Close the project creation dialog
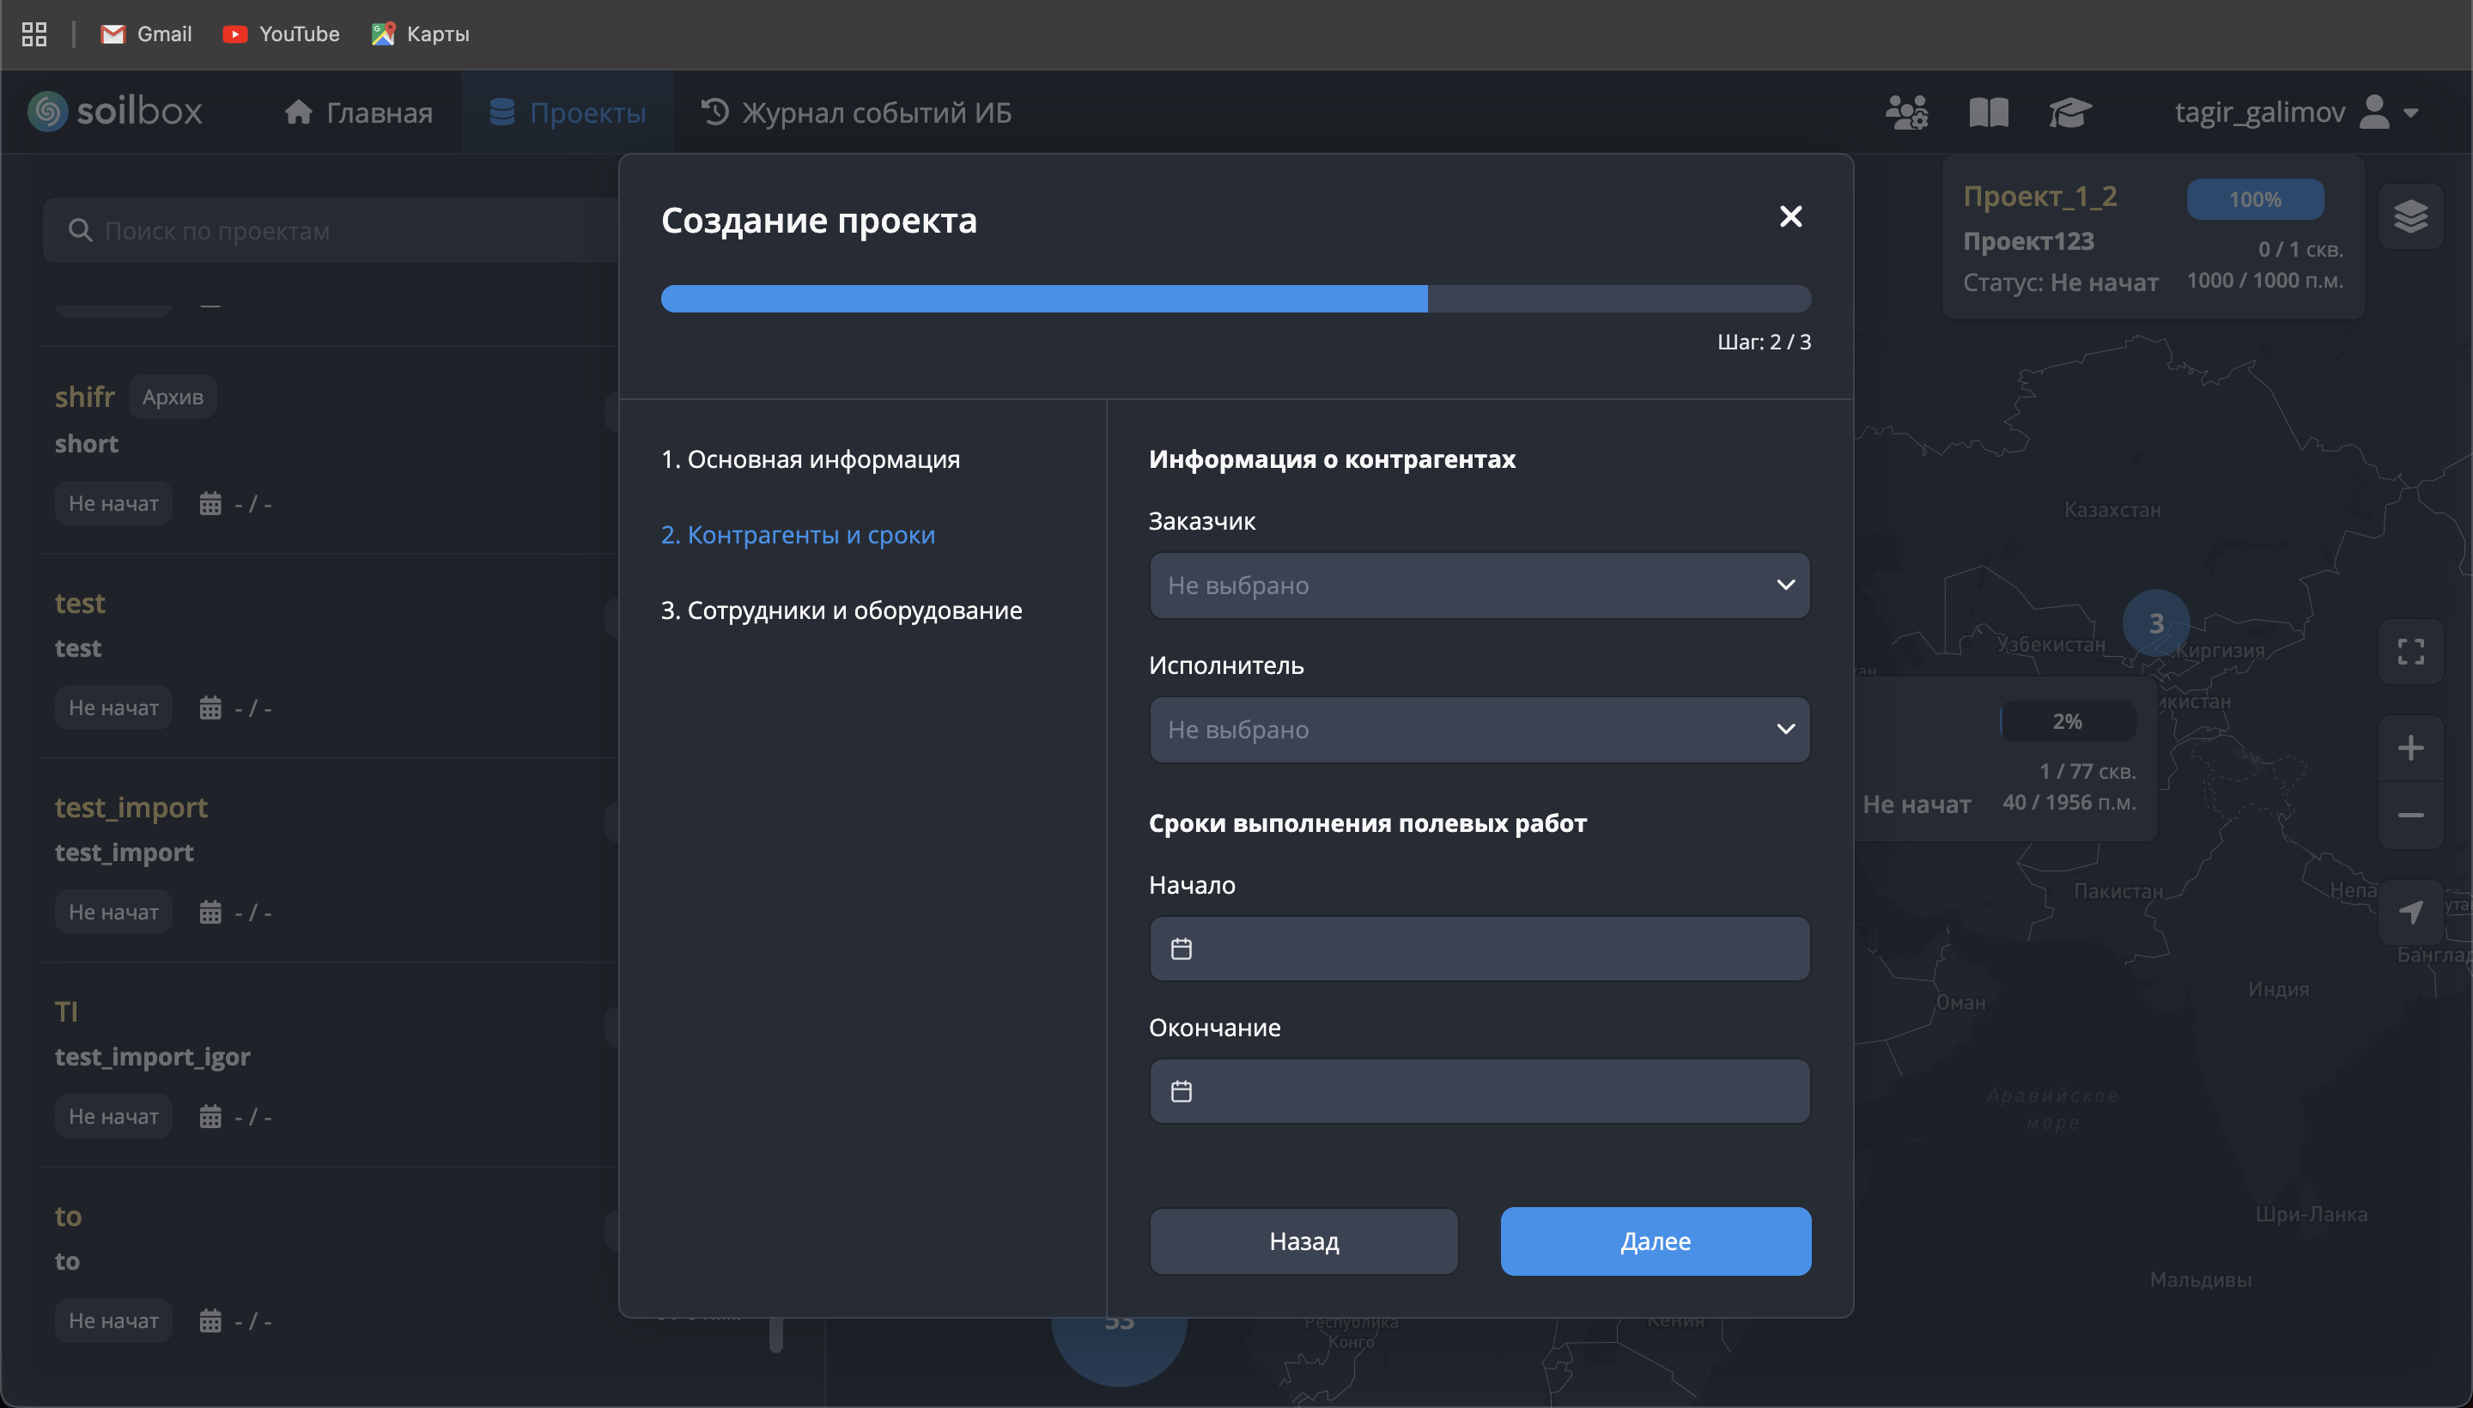 [x=1789, y=216]
